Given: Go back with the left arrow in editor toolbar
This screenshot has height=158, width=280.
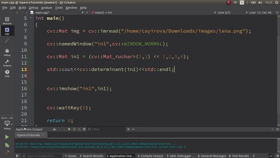Looking at the screenshot, I should (17, 12).
